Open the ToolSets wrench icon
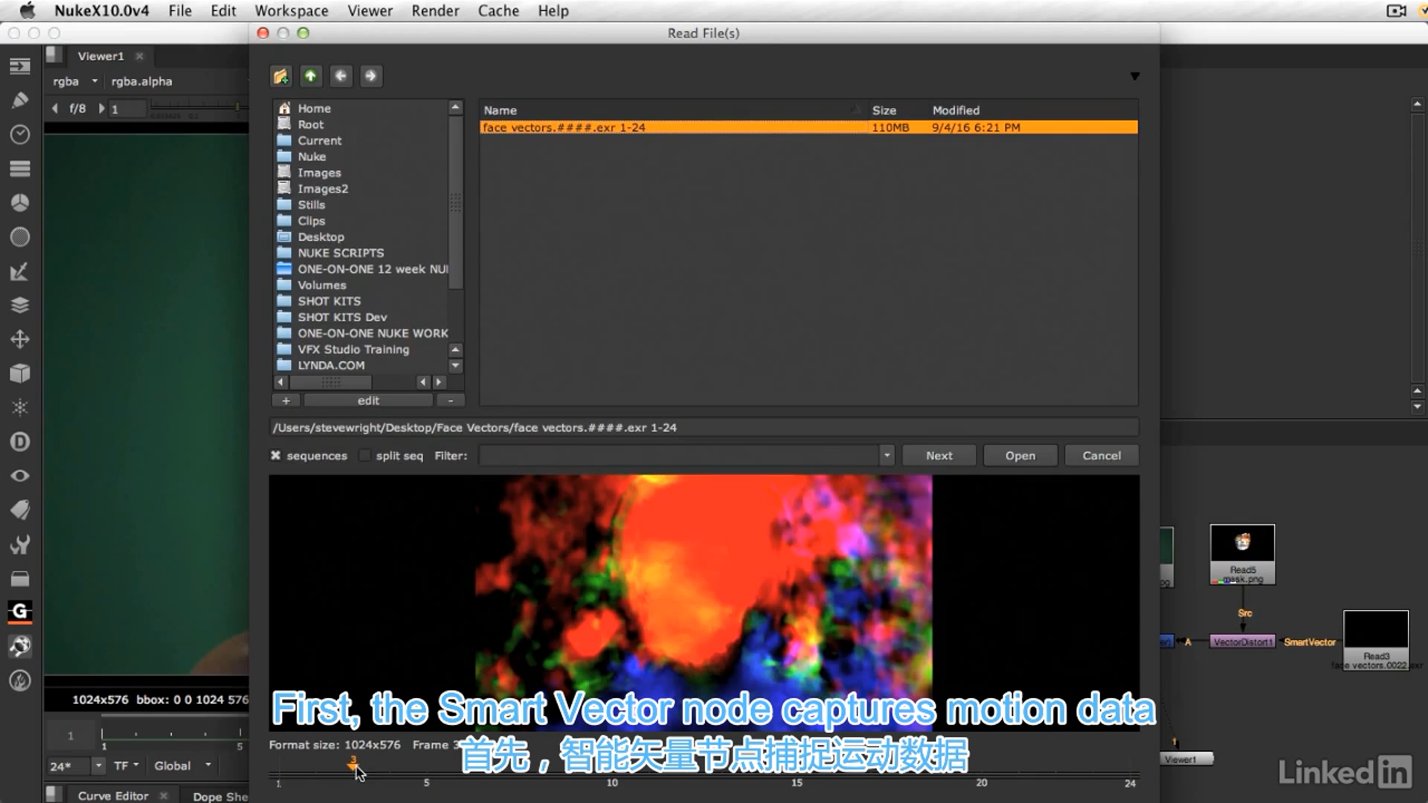 point(20,544)
